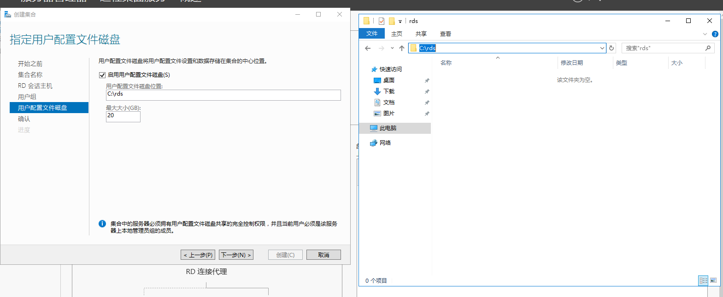This screenshot has height=297, width=723.
Task: Click the blue information icon in wizard
Action: point(102,224)
